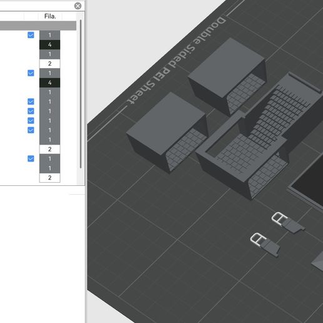The image size is (323, 323).
Task: Select the large staircase model on the plate
Action: tap(259, 136)
